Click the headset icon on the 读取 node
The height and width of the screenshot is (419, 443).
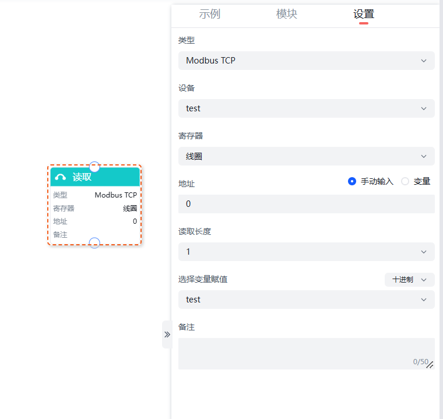60,177
